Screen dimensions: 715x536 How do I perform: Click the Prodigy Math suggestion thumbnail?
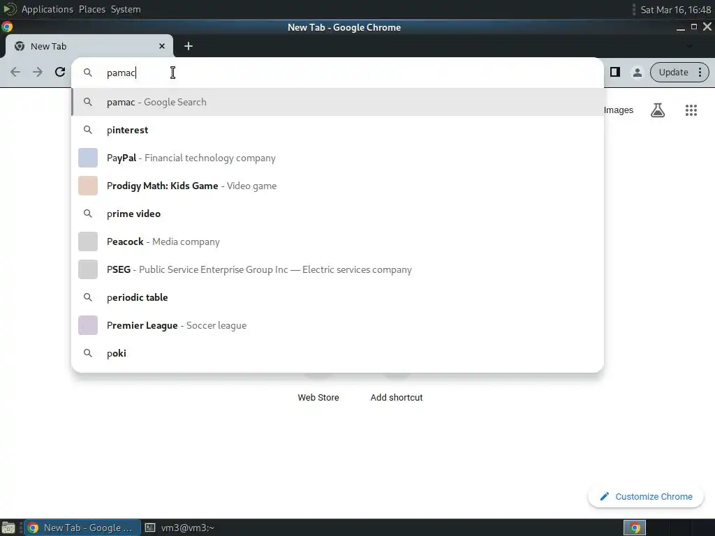pyautogui.click(x=88, y=186)
